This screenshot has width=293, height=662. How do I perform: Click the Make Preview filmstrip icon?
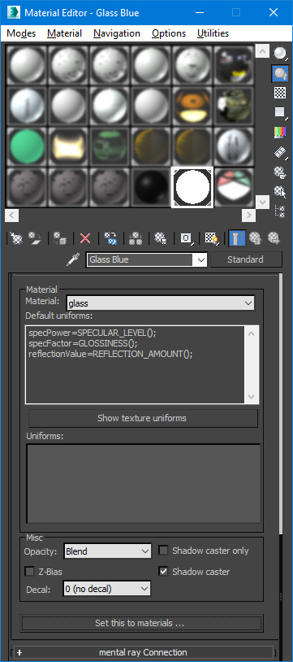280,152
